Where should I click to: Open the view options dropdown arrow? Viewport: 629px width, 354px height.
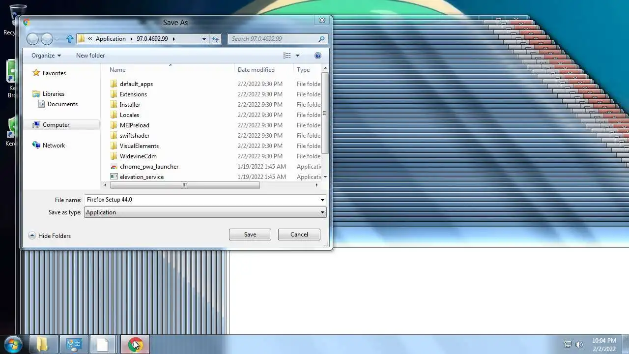297,56
